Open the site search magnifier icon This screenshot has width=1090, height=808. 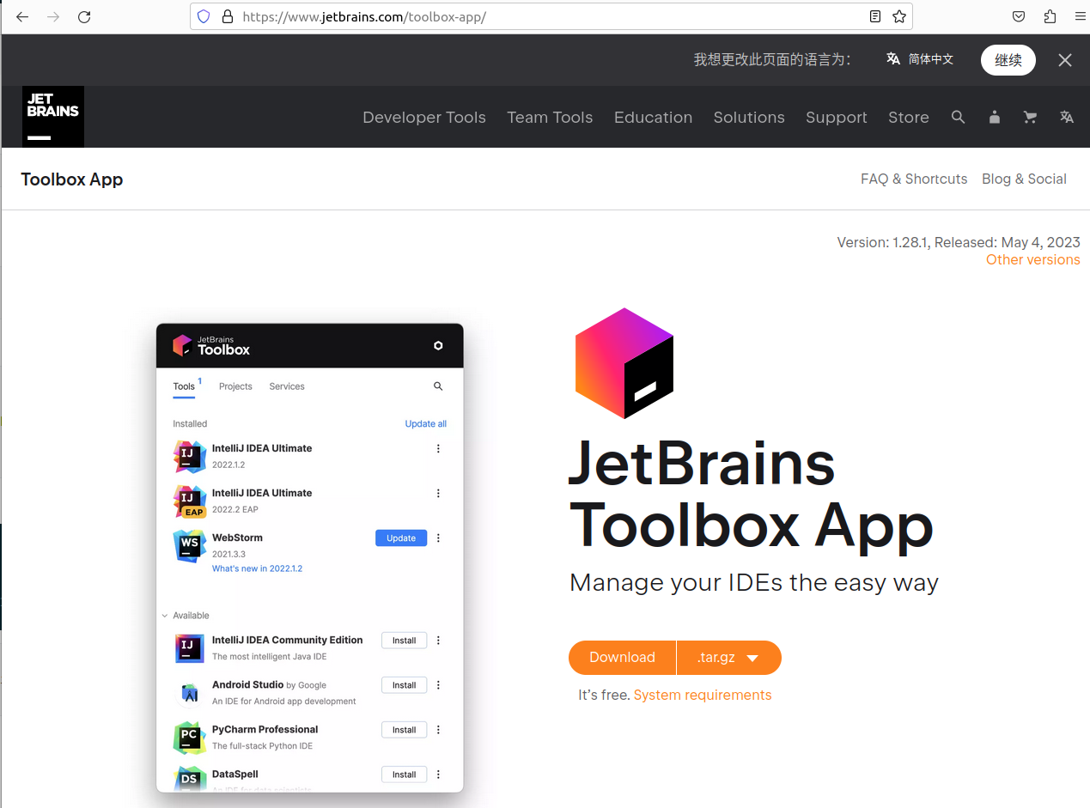pyautogui.click(x=958, y=118)
